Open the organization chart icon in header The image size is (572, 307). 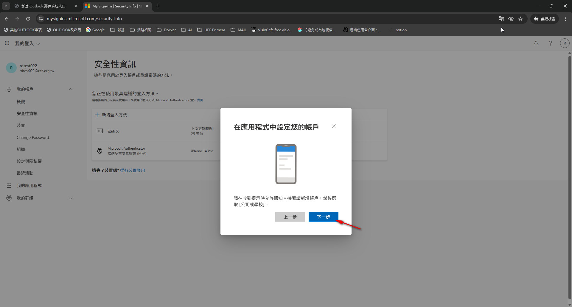click(x=536, y=43)
